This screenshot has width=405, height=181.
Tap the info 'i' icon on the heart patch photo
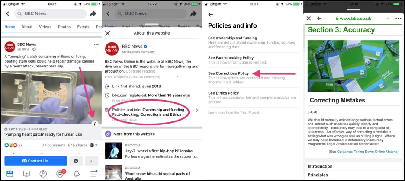[x=95, y=124]
